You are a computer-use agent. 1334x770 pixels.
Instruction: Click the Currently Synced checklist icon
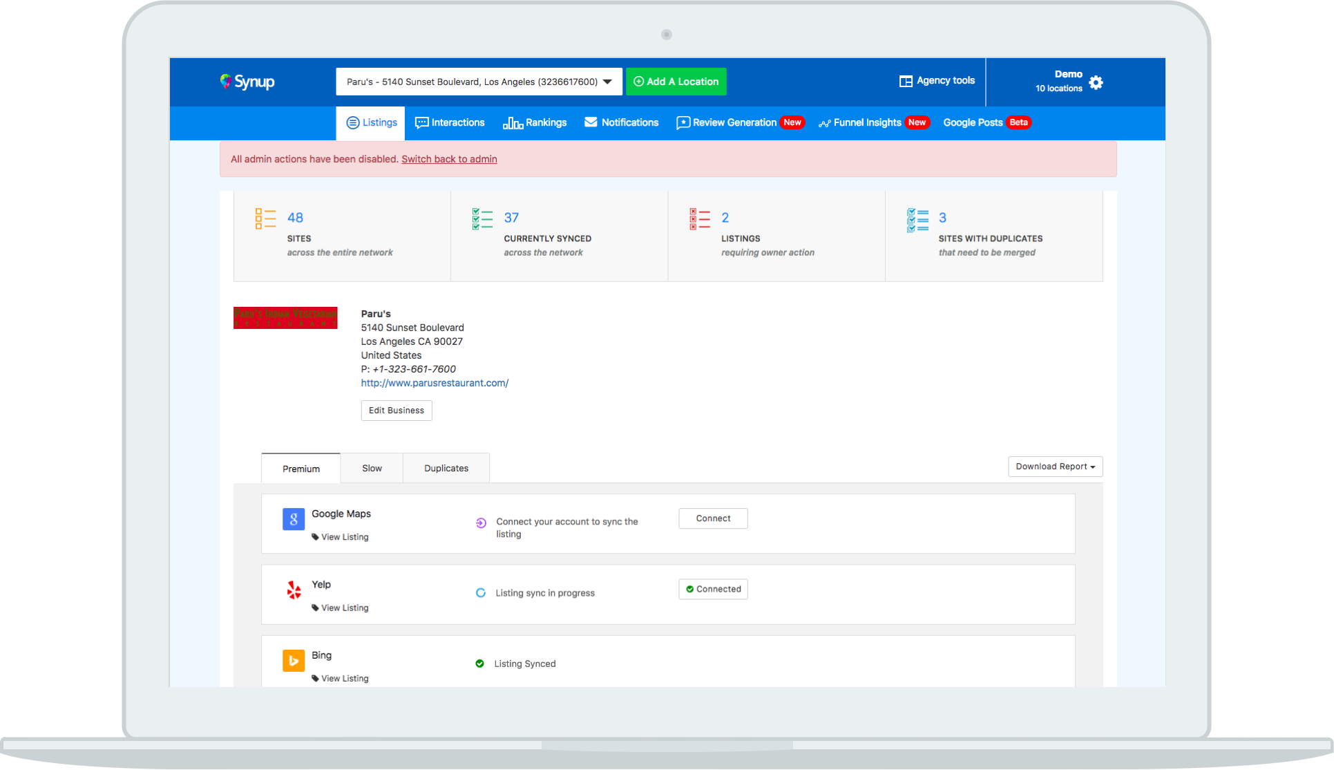point(482,218)
